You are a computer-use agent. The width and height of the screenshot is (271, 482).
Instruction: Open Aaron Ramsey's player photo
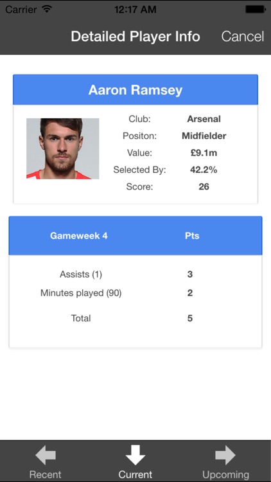coord(63,148)
